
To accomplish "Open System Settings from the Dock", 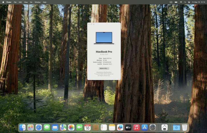I will coord(153,128).
